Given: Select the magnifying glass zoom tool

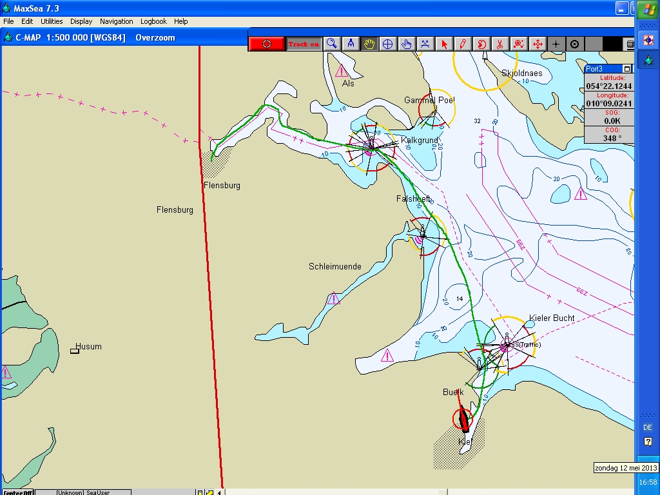Looking at the screenshot, I should (x=332, y=44).
